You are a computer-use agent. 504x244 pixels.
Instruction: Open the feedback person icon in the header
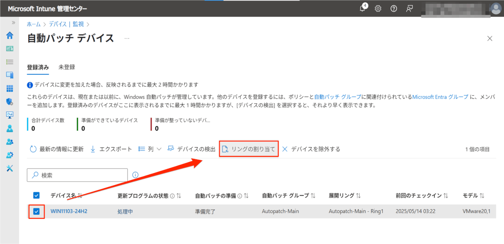pyautogui.click(x=409, y=8)
